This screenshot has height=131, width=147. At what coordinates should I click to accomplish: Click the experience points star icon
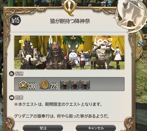click(23, 85)
